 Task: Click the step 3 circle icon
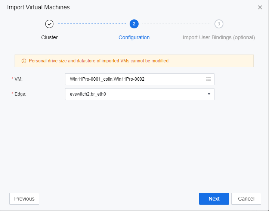click(x=219, y=24)
